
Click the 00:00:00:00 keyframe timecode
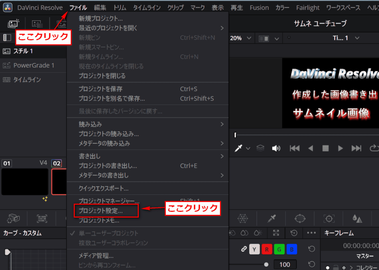click(x=361, y=246)
